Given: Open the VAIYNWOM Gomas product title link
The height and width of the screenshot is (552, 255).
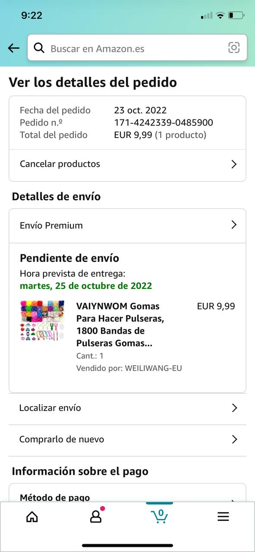Looking at the screenshot, I should click(120, 325).
